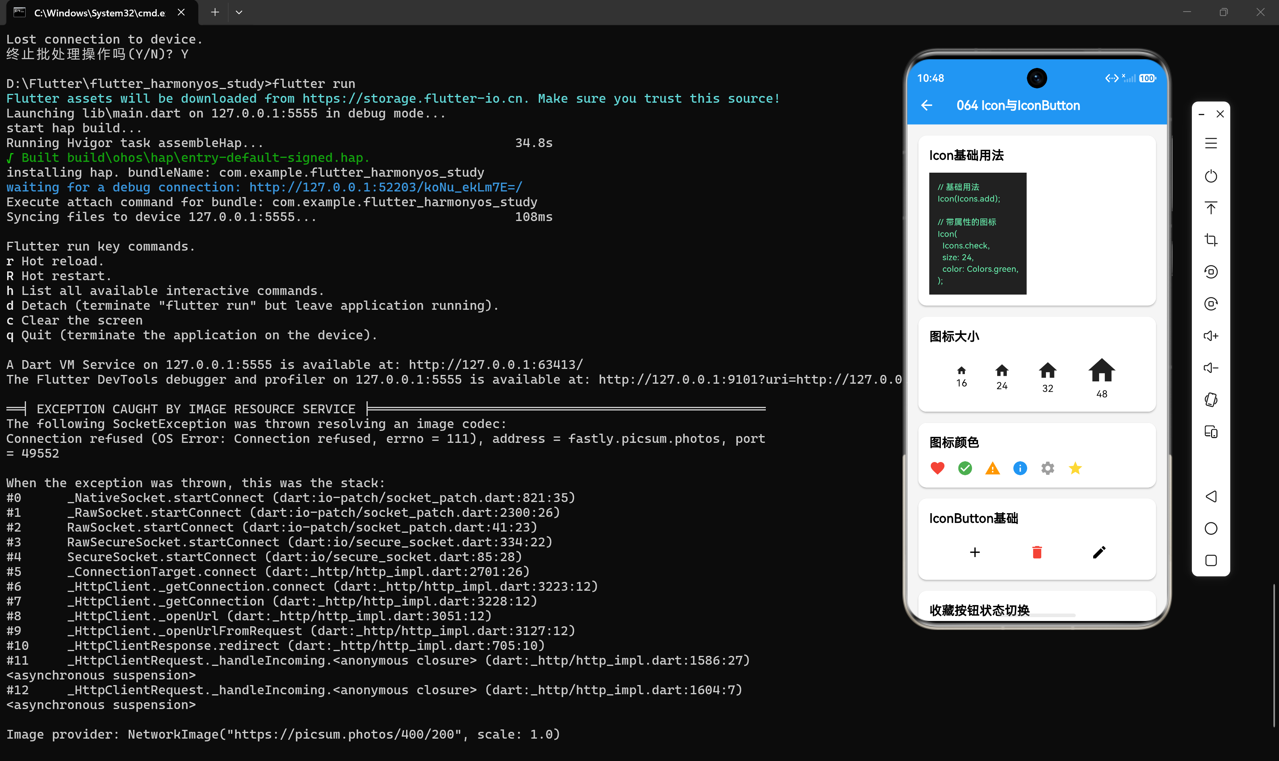This screenshot has width=1279, height=761.
Task: Tap the pencil edit IconButton
Action: [x=1099, y=552]
